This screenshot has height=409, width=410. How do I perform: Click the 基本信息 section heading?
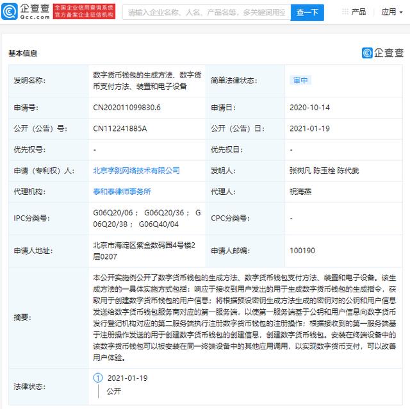[x=23, y=53]
